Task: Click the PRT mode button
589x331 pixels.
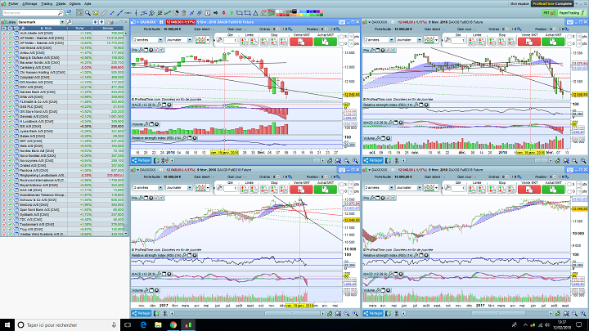Action: pos(549,13)
